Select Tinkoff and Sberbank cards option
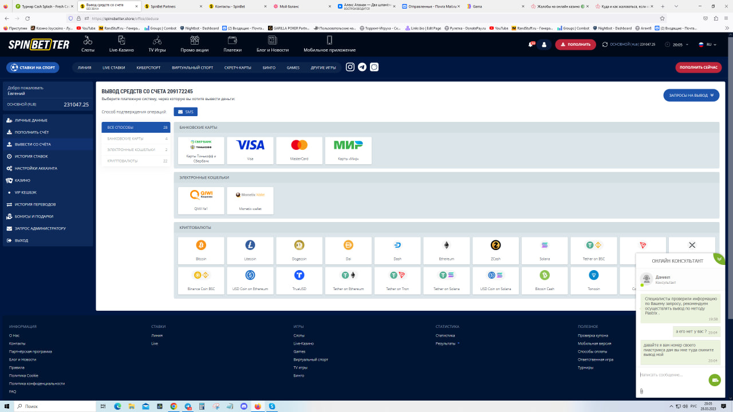Screen dimensions: 733x412 click(x=201, y=150)
